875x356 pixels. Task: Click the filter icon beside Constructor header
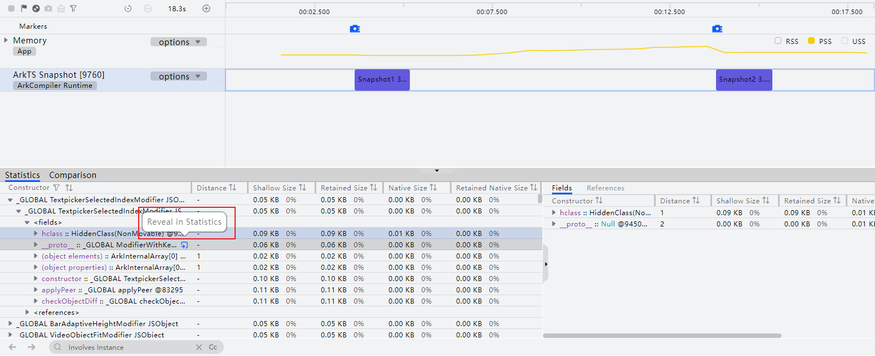click(x=56, y=188)
